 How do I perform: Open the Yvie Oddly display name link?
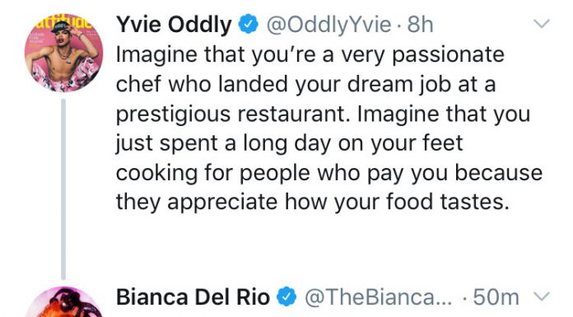pyautogui.click(x=174, y=25)
